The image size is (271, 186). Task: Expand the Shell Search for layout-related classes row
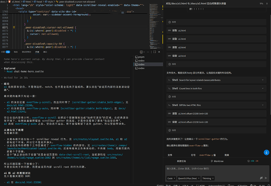[x=216, y=80]
